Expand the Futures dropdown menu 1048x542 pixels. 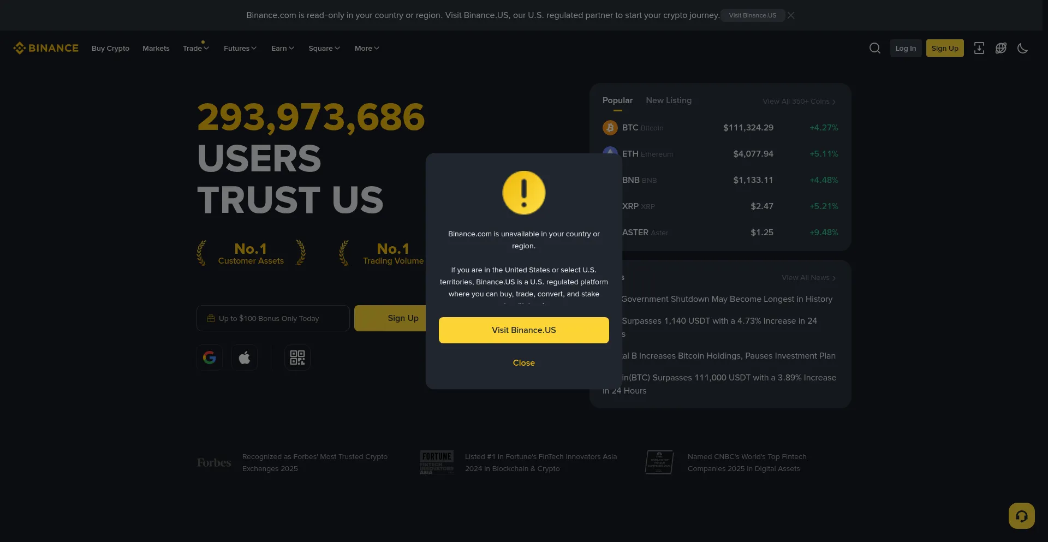click(x=240, y=48)
